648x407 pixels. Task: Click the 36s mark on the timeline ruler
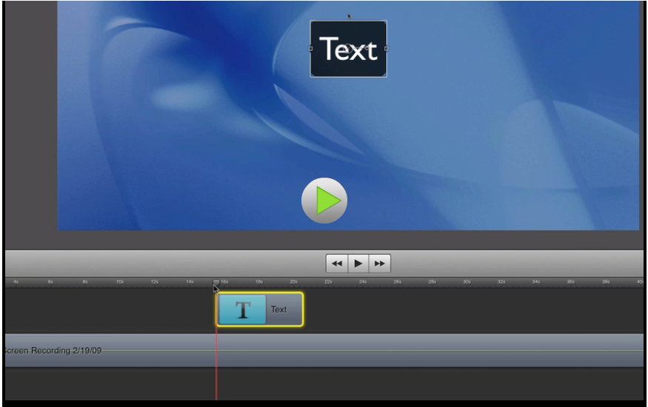click(571, 282)
